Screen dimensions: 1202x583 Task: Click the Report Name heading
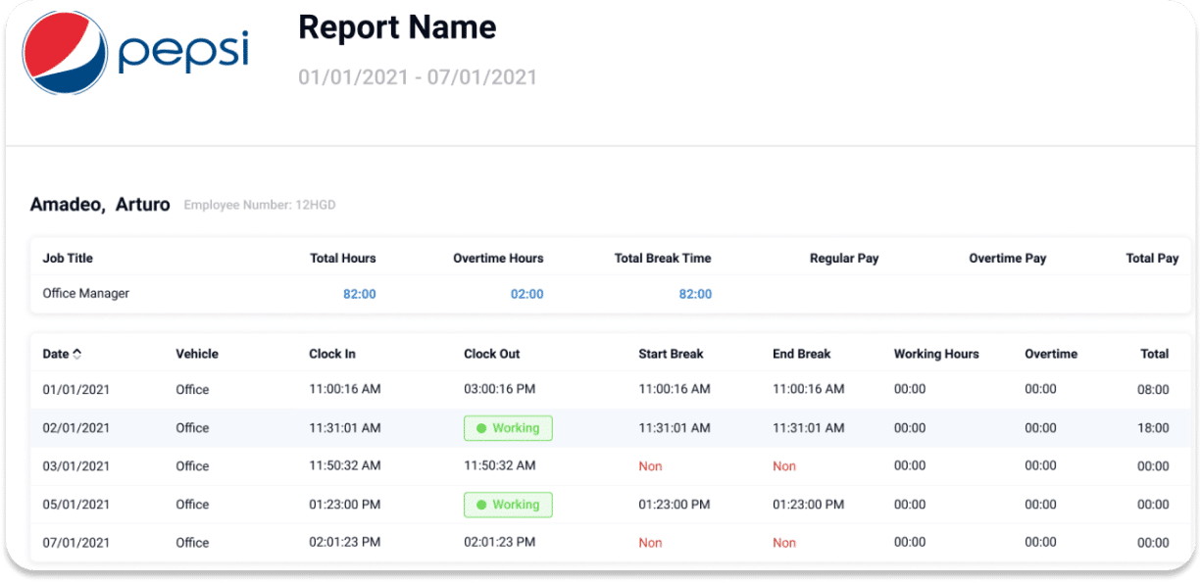[397, 27]
